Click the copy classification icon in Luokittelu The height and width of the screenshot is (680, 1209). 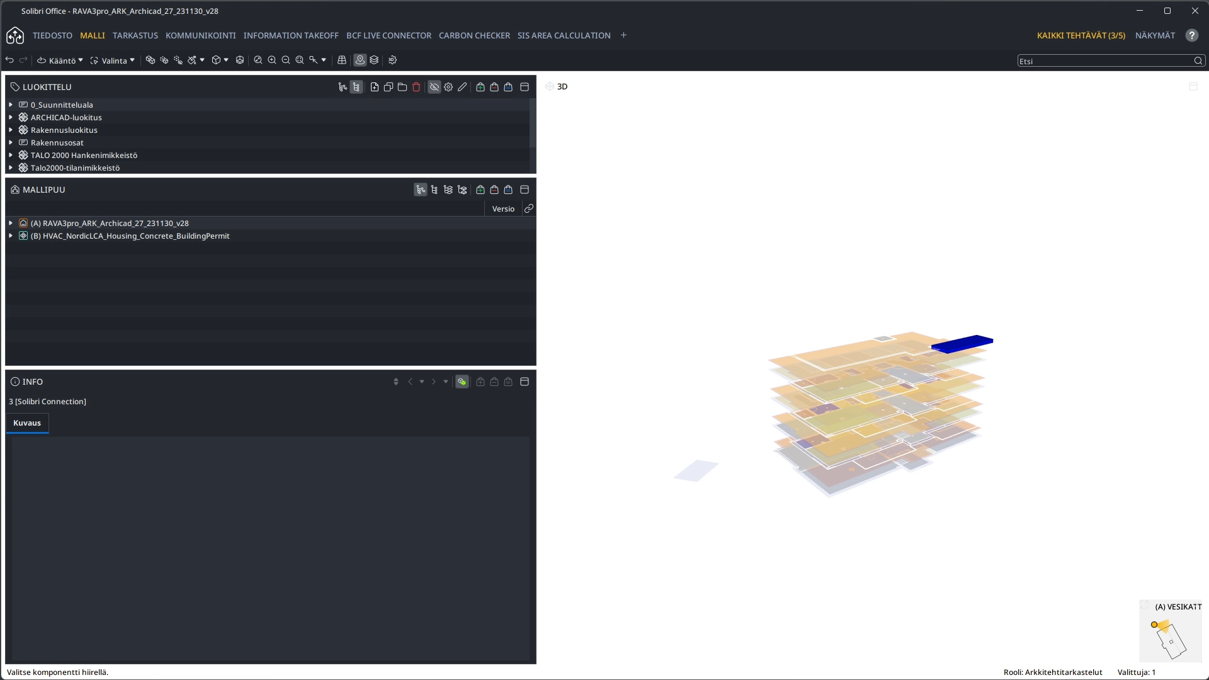click(389, 88)
